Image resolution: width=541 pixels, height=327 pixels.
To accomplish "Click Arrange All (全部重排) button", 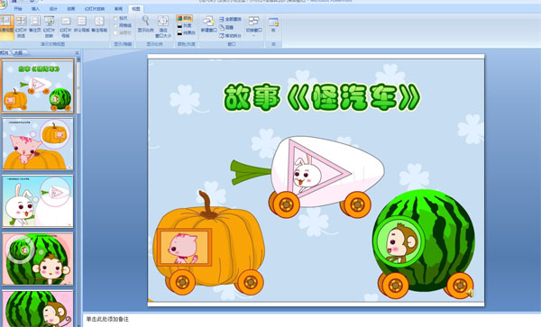I will coord(231,19).
